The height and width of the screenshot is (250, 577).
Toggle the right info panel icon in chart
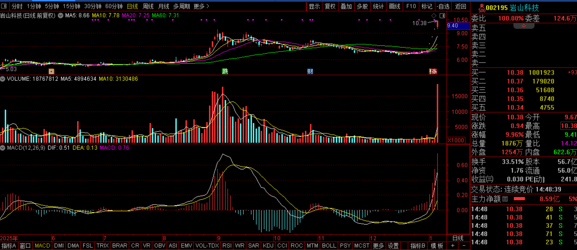click(x=442, y=16)
